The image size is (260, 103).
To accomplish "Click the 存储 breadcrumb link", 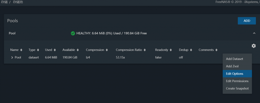I will tap(4, 2).
